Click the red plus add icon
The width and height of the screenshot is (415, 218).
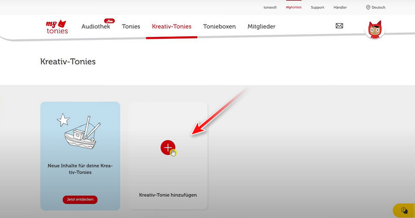point(168,148)
